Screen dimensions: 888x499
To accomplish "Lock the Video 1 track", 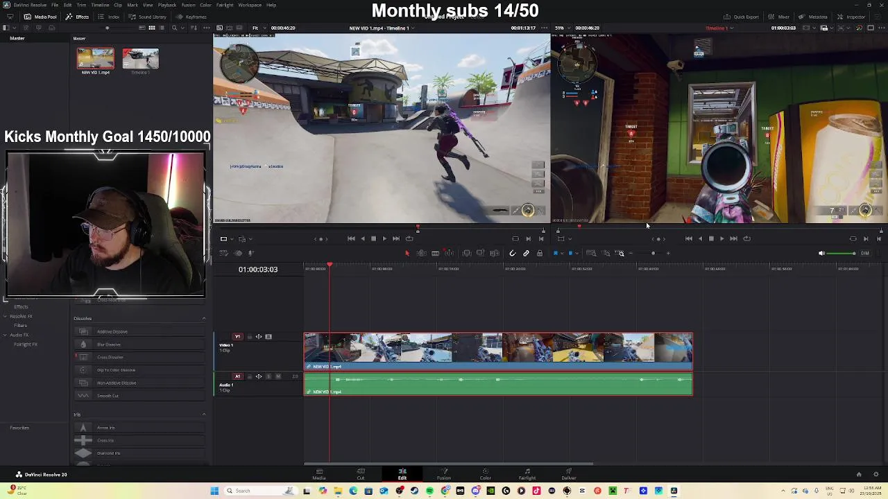I will [249, 337].
